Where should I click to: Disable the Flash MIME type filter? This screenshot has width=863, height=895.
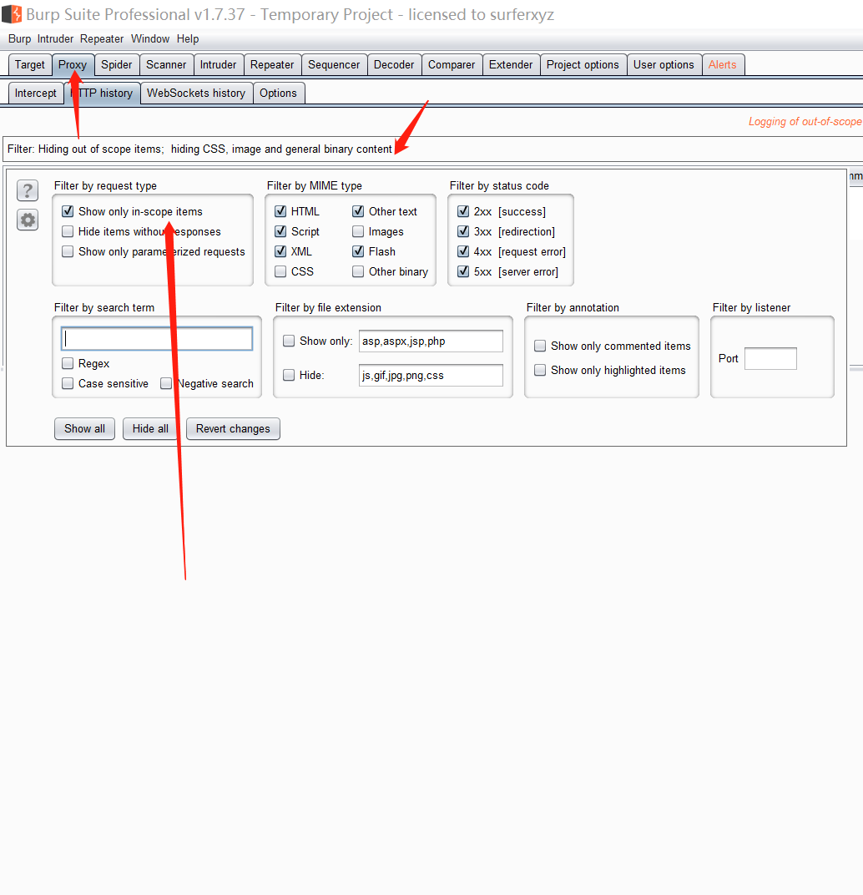[x=358, y=251]
